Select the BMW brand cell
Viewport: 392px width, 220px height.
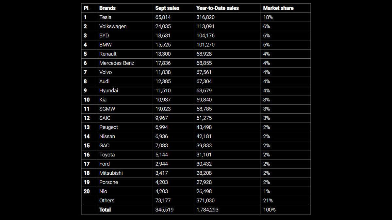(106, 45)
